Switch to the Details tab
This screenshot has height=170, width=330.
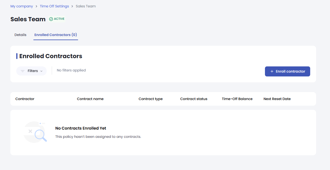20,35
